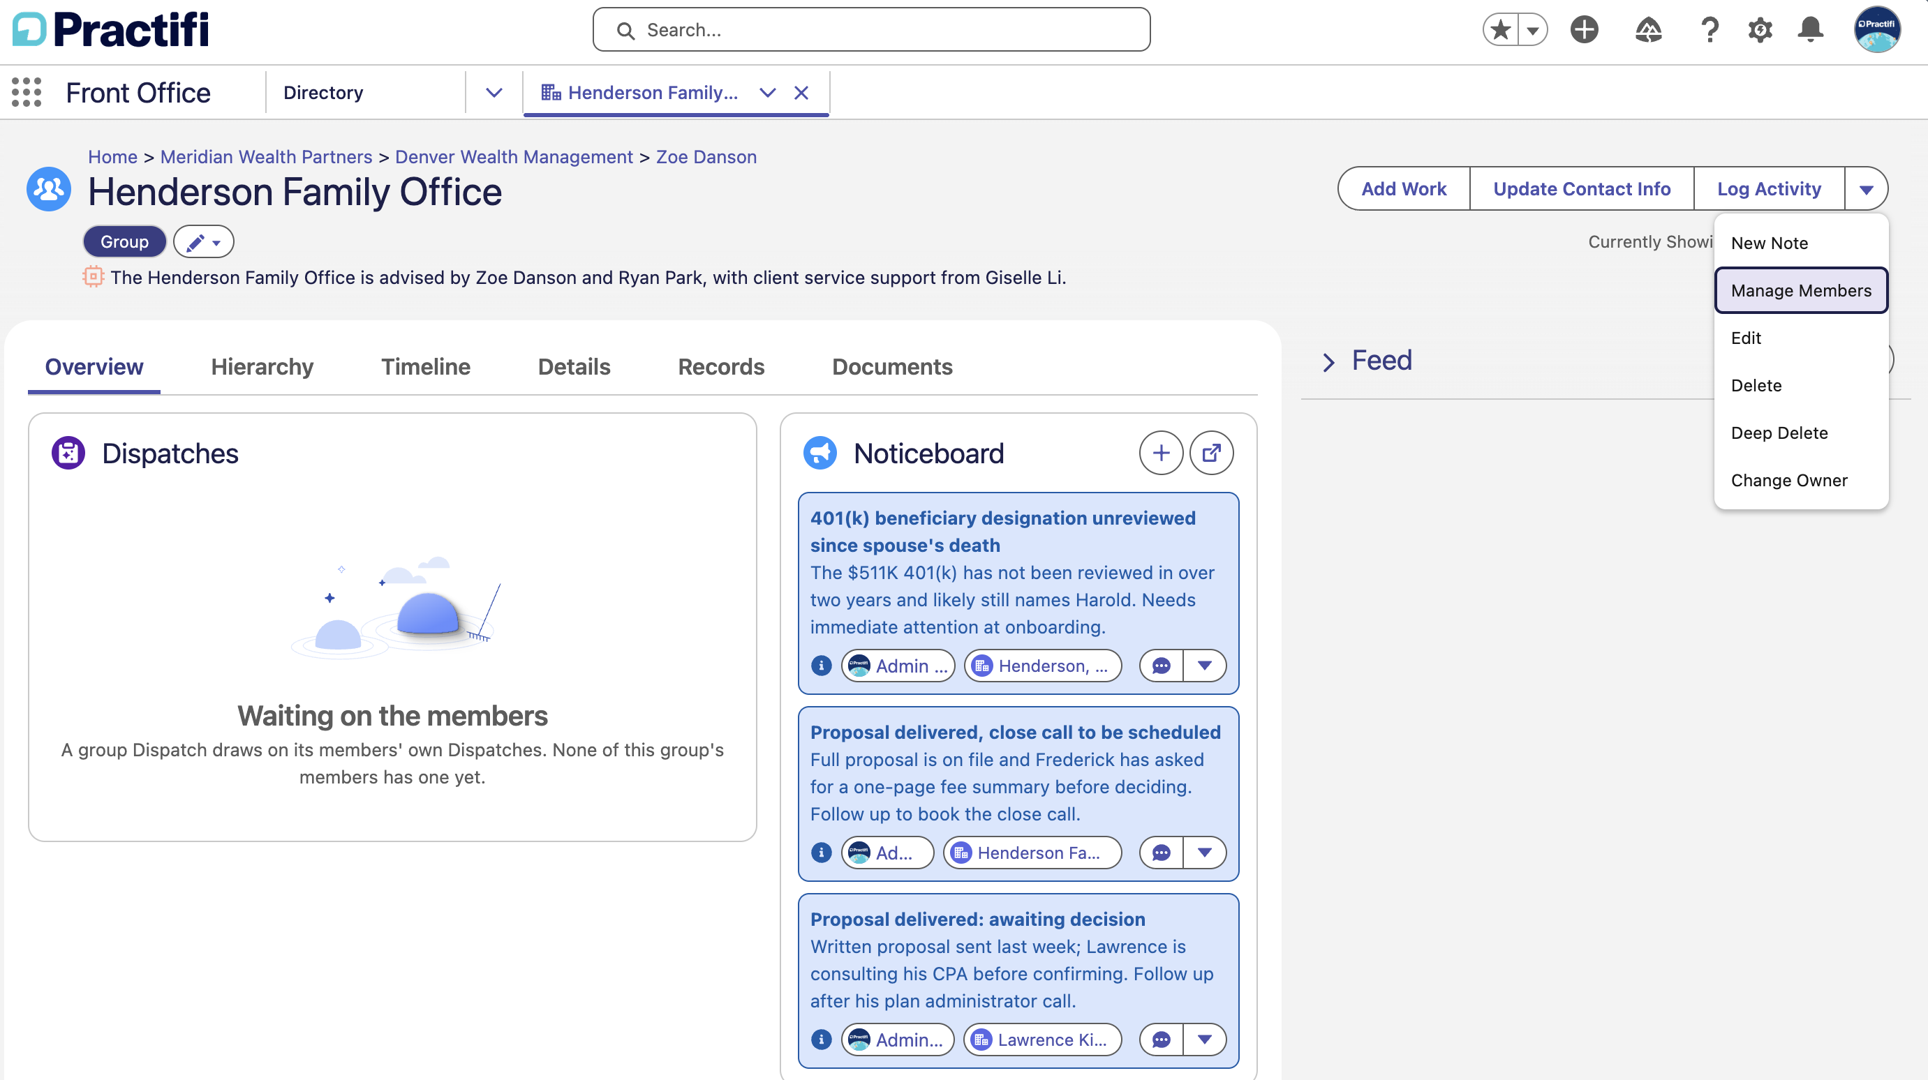Open the app launcher grid
The width and height of the screenshot is (1928, 1080).
[27, 93]
